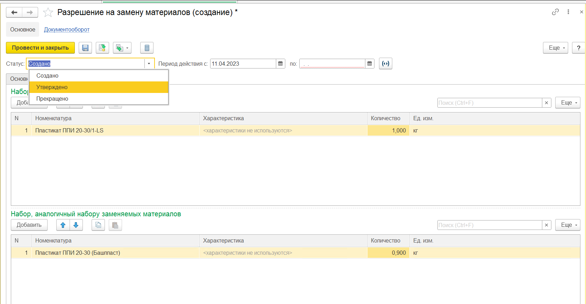
Task: Open Документооборот link
Action: click(67, 30)
